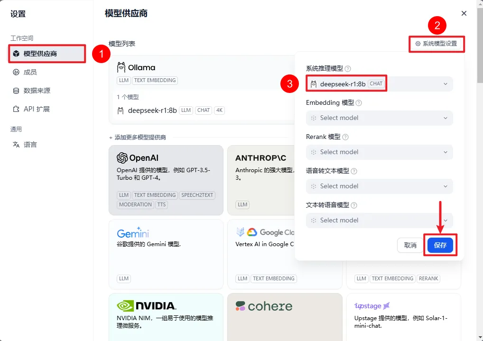Click the help icon beside 系统推理模型
Image resolution: width=483 pixels, height=341 pixels.
click(348, 69)
